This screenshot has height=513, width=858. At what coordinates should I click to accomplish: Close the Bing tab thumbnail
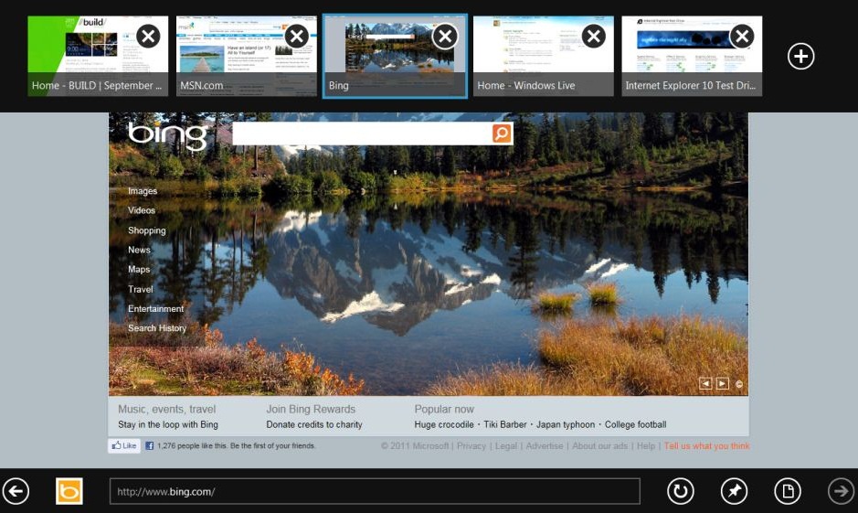[445, 37]
